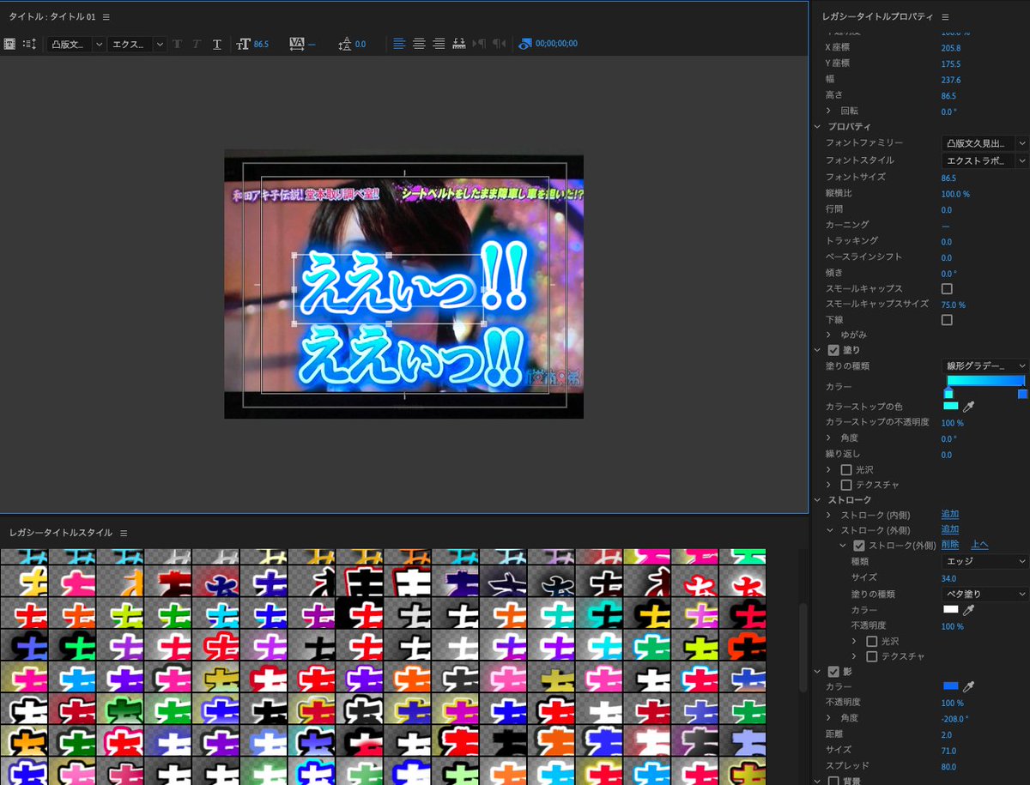Click the eyedropper beside the shadow カラー
The width and height of the screenshot is (1030, 785).
pos(969,685)
